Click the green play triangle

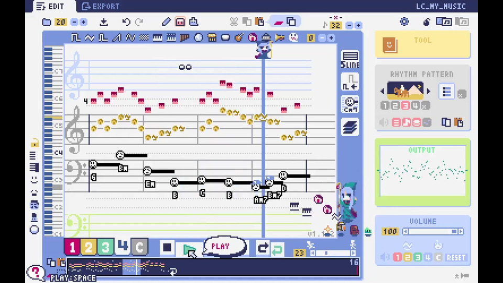[189, 248]
